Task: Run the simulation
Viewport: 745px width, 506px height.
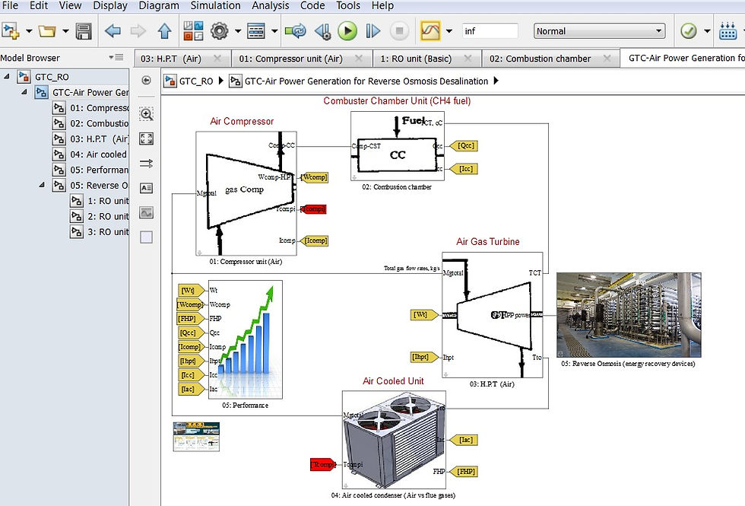Action: [347, 31]
